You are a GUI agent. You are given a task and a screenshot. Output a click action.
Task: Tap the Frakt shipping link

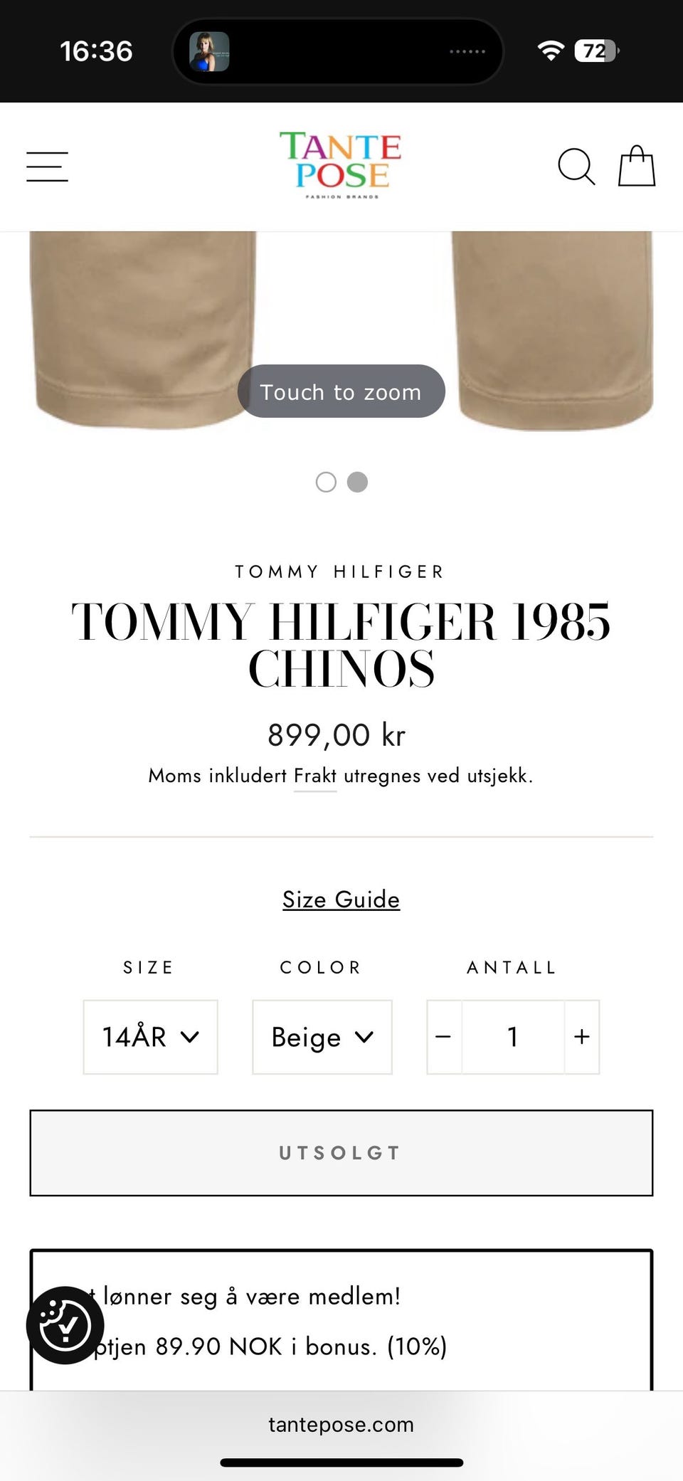pos(315,776)
